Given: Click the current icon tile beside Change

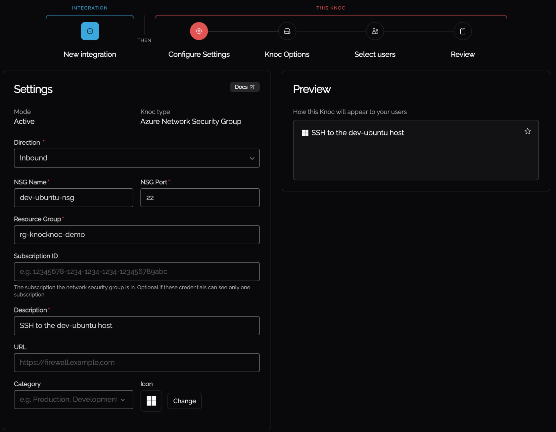Looking at the screenshot, I should point(151,401).
